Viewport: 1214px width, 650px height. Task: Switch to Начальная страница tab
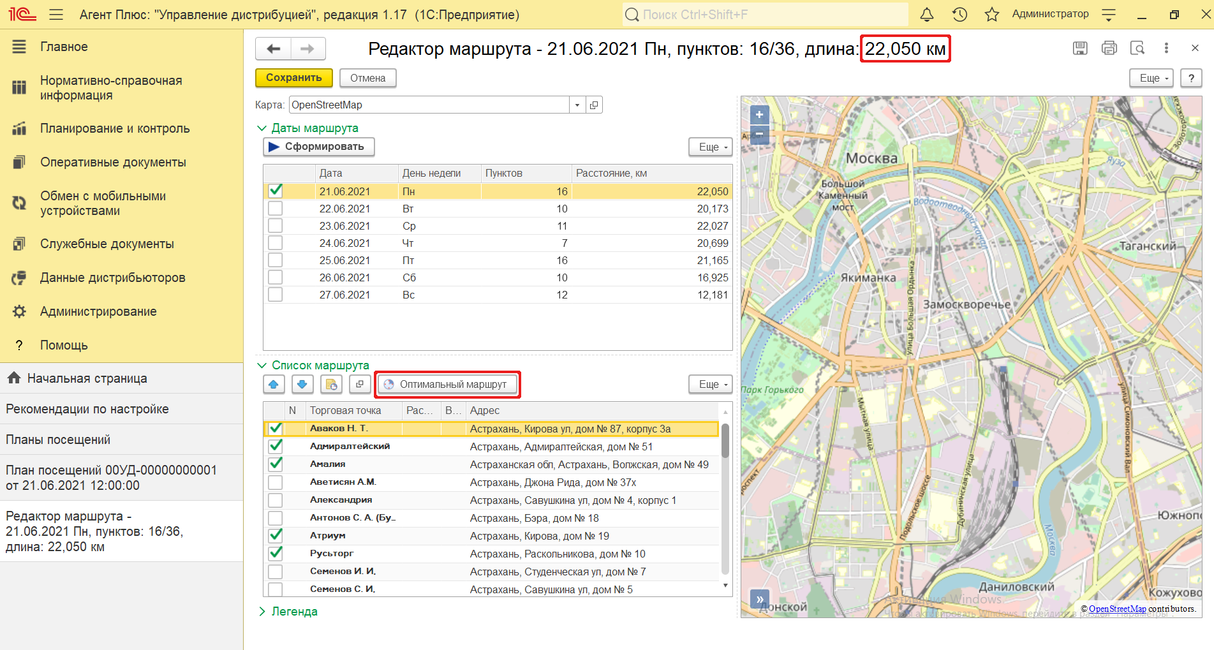tap(121, 378)
